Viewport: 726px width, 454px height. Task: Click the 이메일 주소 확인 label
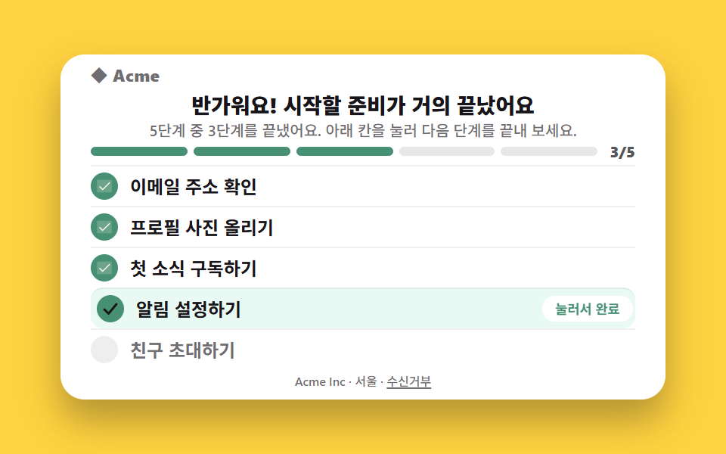pos(194,186)
